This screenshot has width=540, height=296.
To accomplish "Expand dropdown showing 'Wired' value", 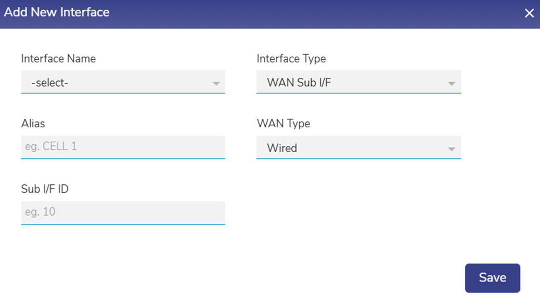I will [x=358, y=148].
